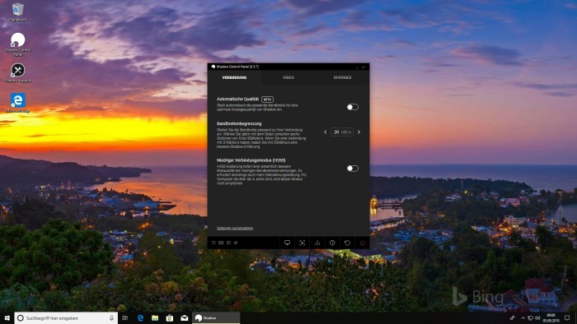The height and width of the screenshot is (324, 577).
Task: Click the red power shutdown icon
Action: (x=363, y=243)
